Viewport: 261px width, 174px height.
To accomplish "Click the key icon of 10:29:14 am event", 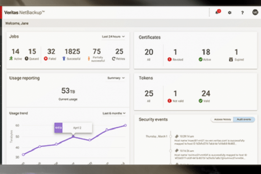I will [x=177, y=137].
